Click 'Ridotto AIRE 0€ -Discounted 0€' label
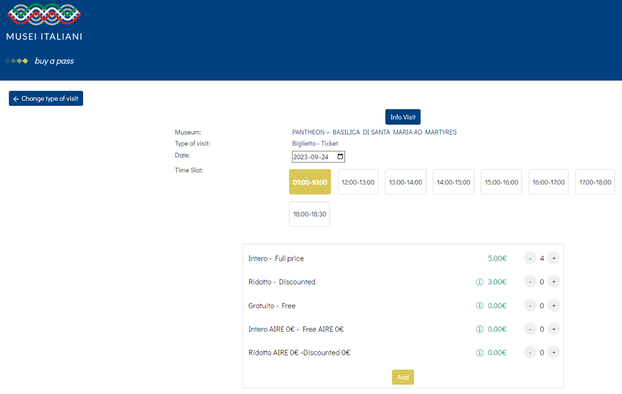This screenshot has height=394, width=622. pyautogui.click(x=299, y=353)
